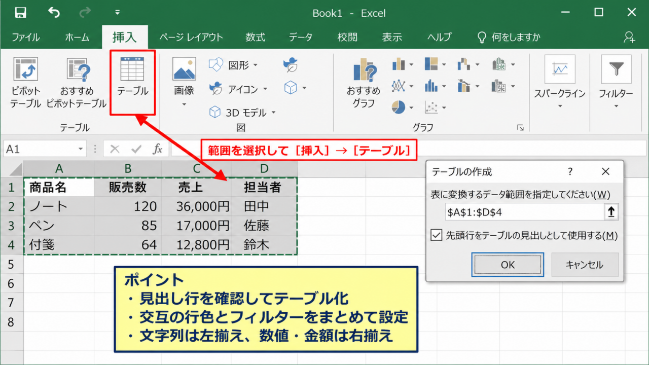This screenshot has height=365, width=649.
Task: Open the アイコン icons gallery
Action: point(239,89)
